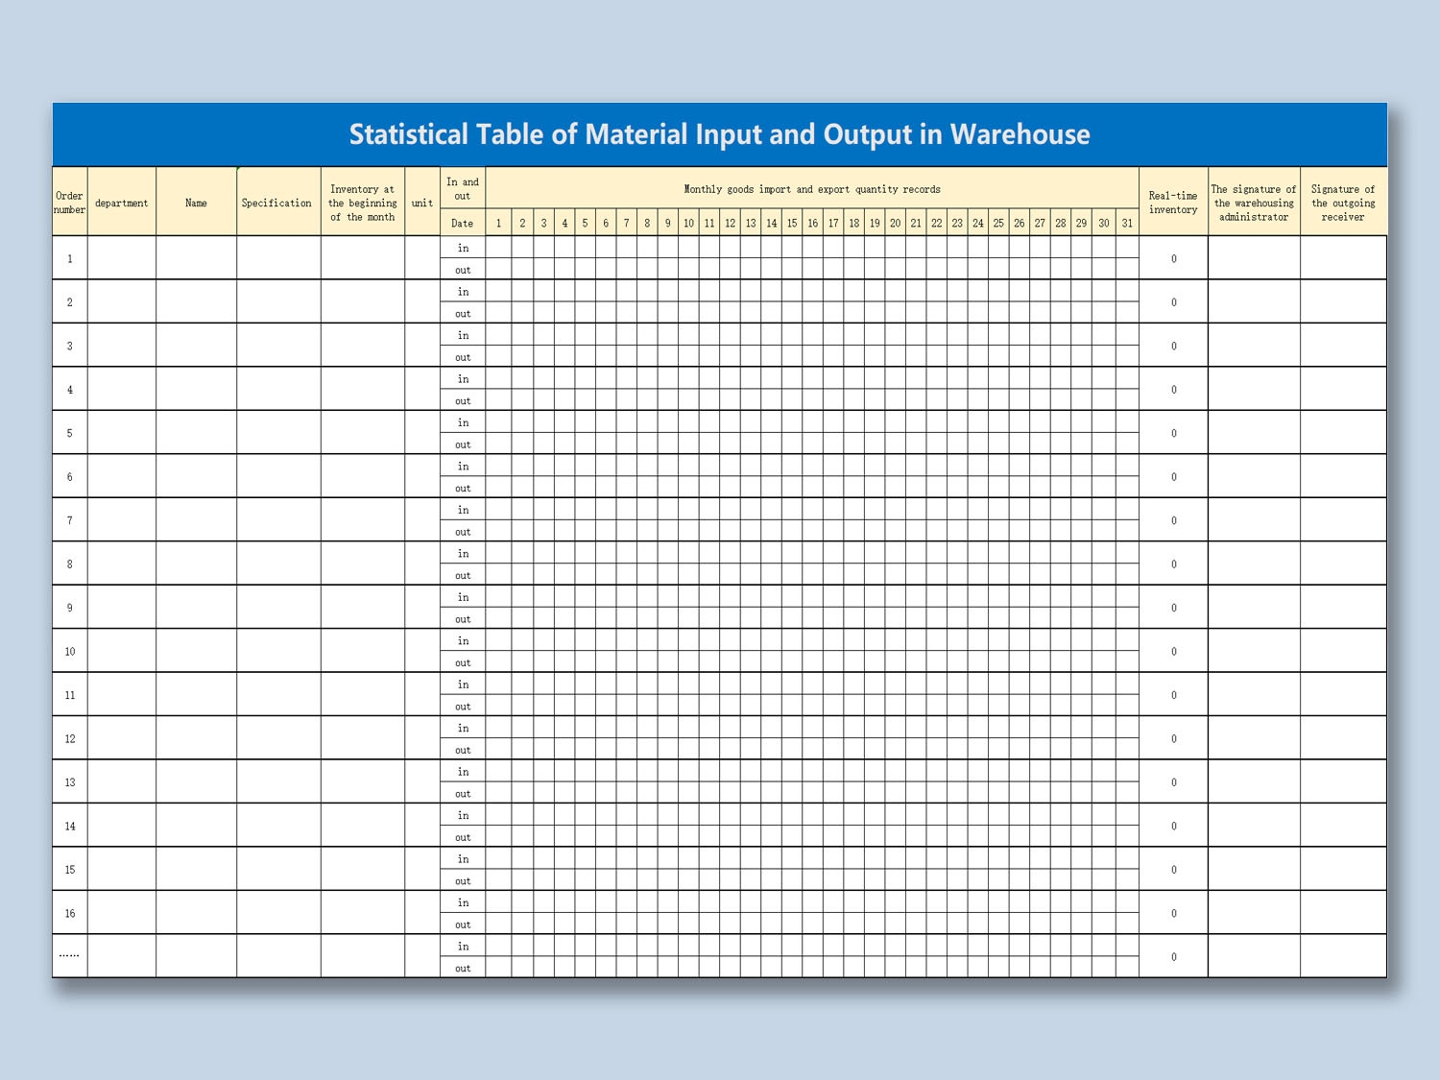
Task: Click order number cell '15'
Action: click(70, 870)
